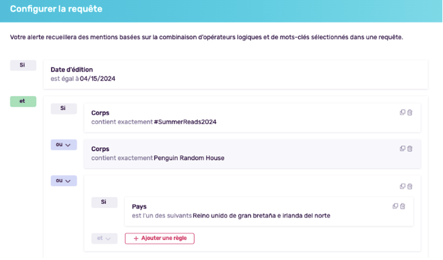Edit the Penguin Random House rule card
The height and width of the screenshot is (260, 443).
tap(252, 154)
